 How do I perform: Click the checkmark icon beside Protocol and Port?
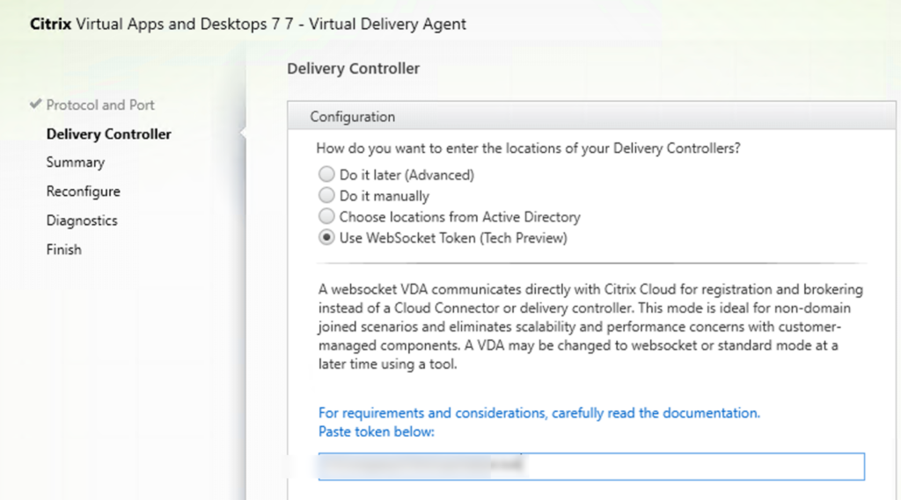[x=35, y=104]
